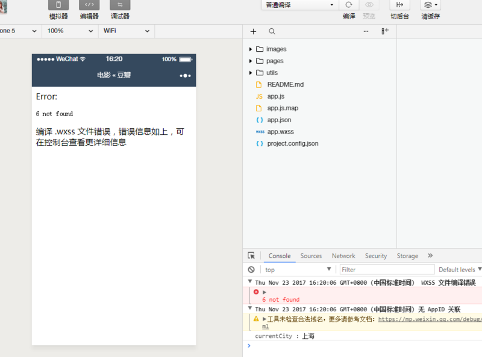The width and height of the screenshot is (482, 357).
Task: Select the utils folder
Action: click(272, 72)
